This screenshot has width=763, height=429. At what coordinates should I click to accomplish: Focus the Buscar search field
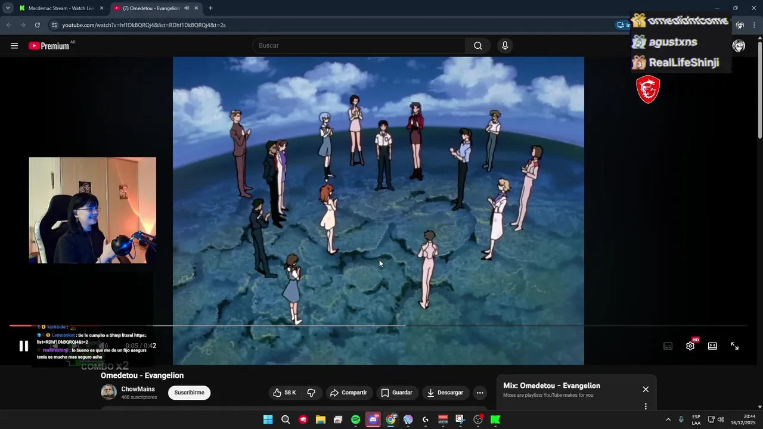tap(359, 46)
